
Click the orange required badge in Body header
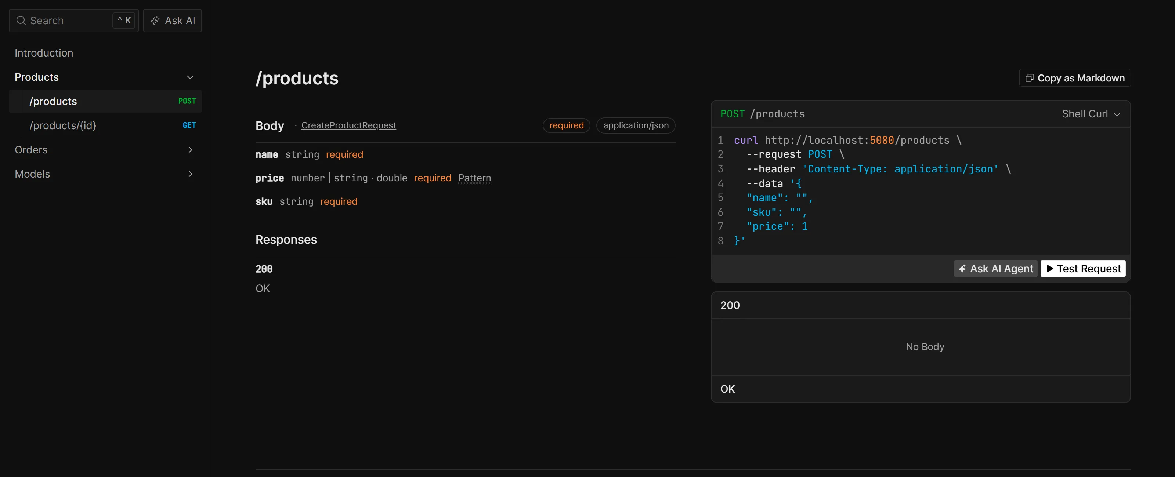click(x=566, y=125)
